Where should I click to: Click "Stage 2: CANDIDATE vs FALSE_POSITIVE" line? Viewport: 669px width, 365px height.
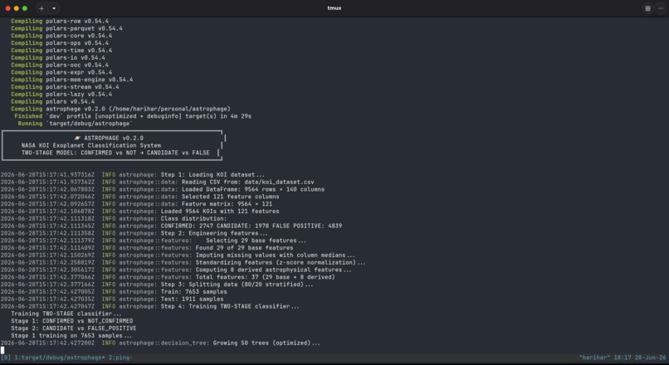(74, 328)
